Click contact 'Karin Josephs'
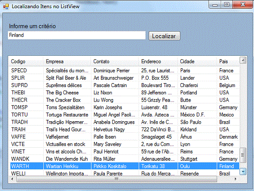This screenshot has width=254, height=191. pos(108,107)
